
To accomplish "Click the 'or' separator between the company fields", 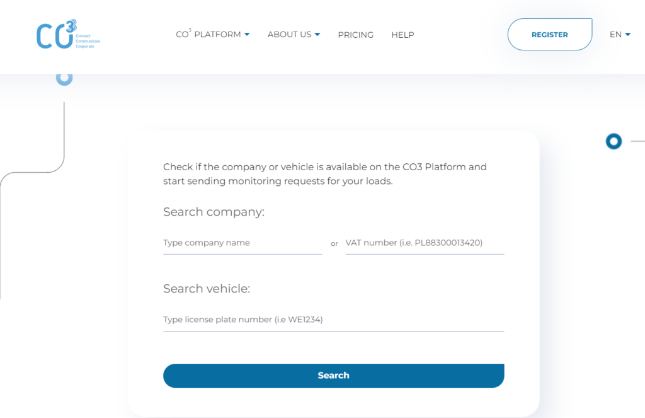I will click(334, 244).
